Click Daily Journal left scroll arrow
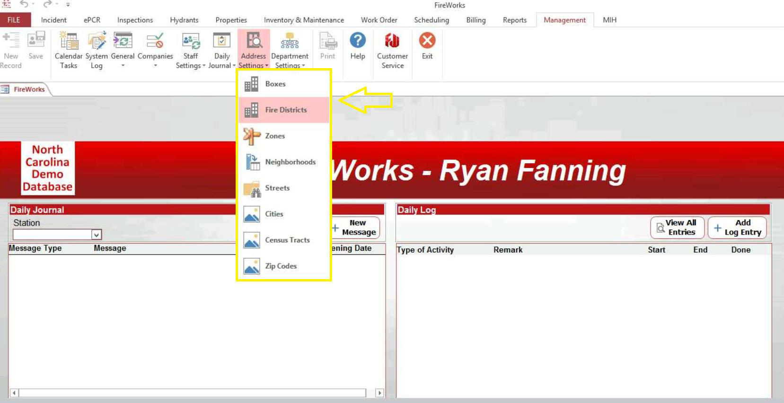 coord(14,393)
